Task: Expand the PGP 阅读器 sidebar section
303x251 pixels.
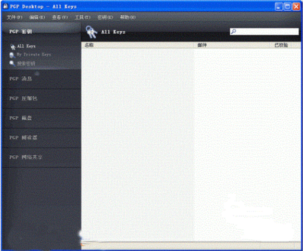Action: tap(41, 138)
